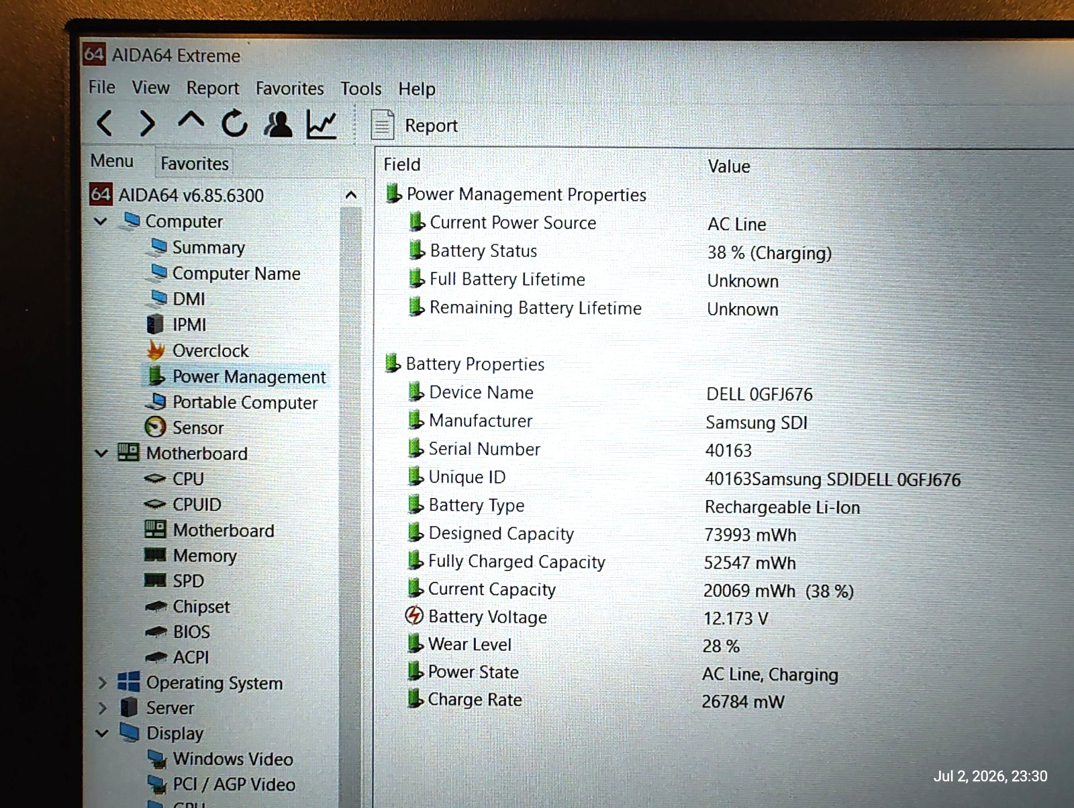Screen dimensions: 1074x808
Task: Open the user/person toolbar icon
Action: [278, 124]
